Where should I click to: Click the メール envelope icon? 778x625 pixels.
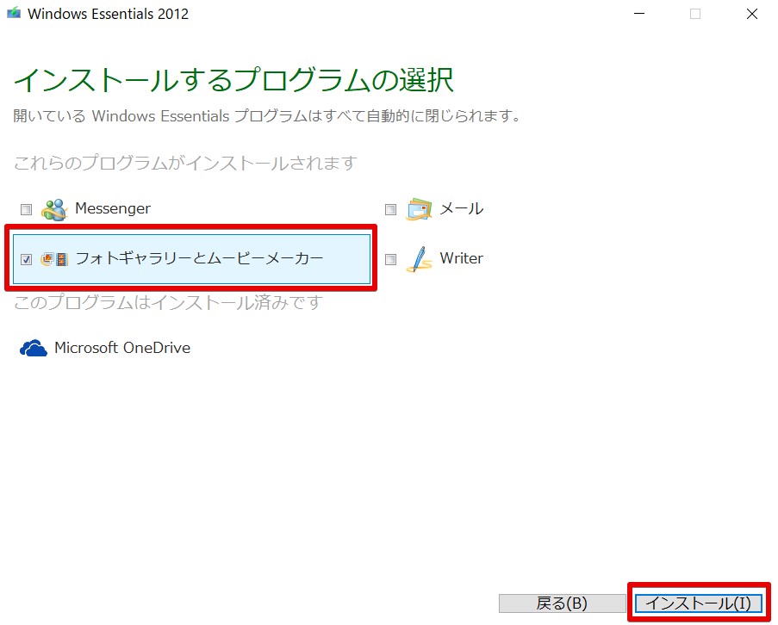(x=419, y=209)
